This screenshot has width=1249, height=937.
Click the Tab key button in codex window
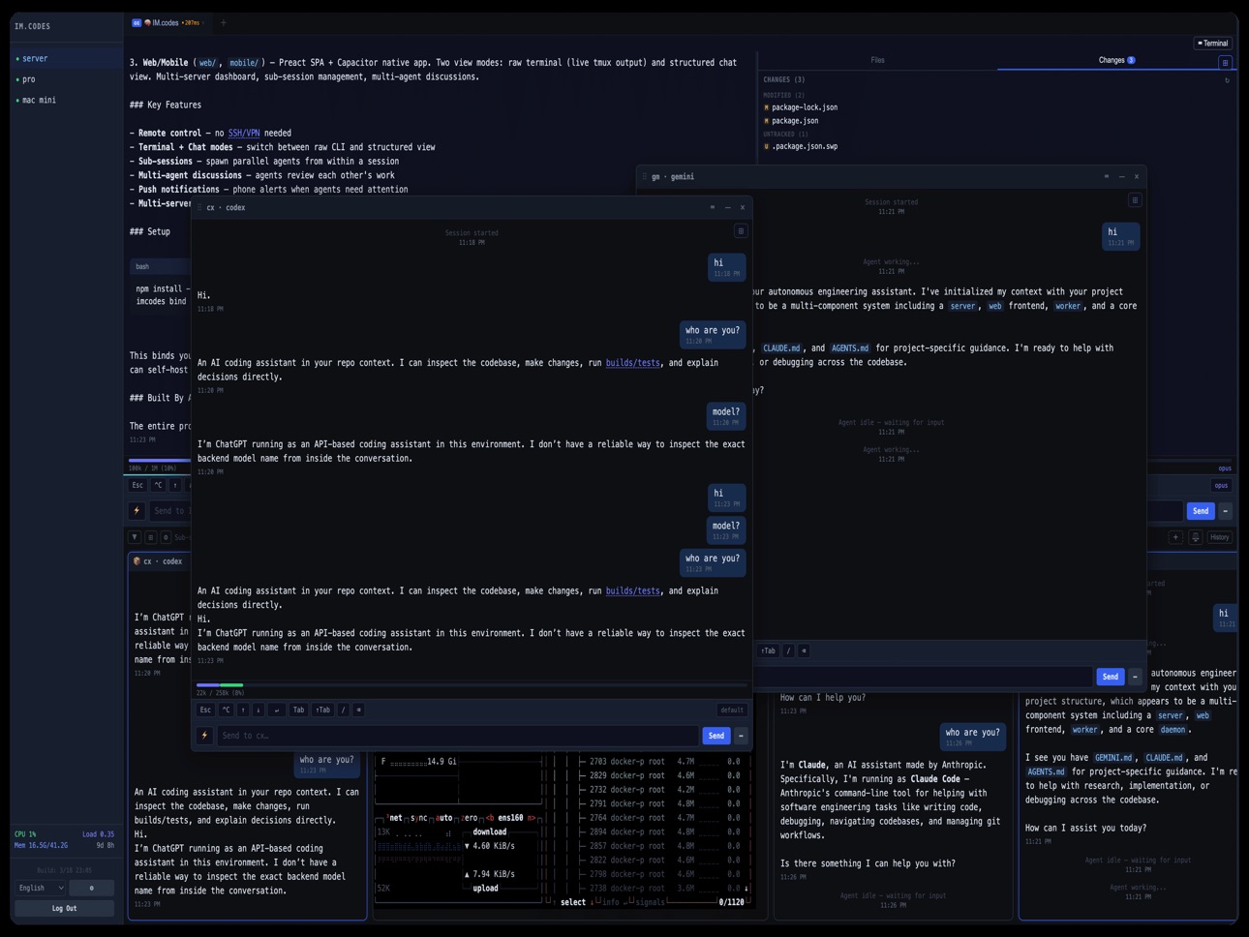click(298, 710)
